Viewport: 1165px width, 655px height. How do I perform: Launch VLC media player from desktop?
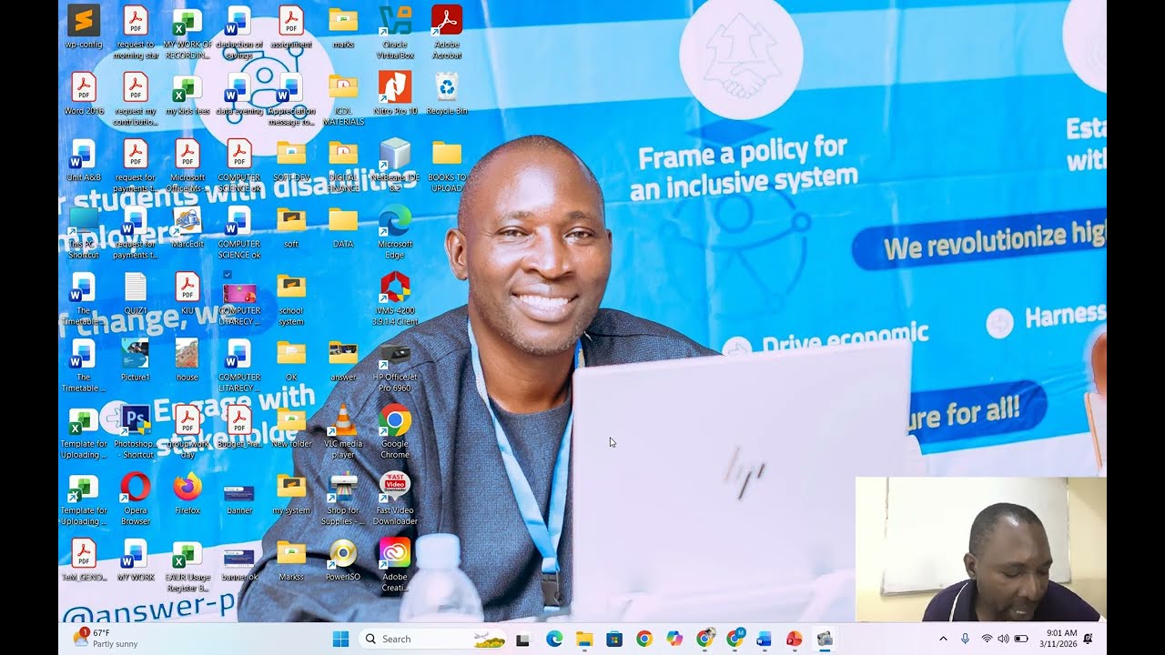pyautogui.click(x=343, y=430)
